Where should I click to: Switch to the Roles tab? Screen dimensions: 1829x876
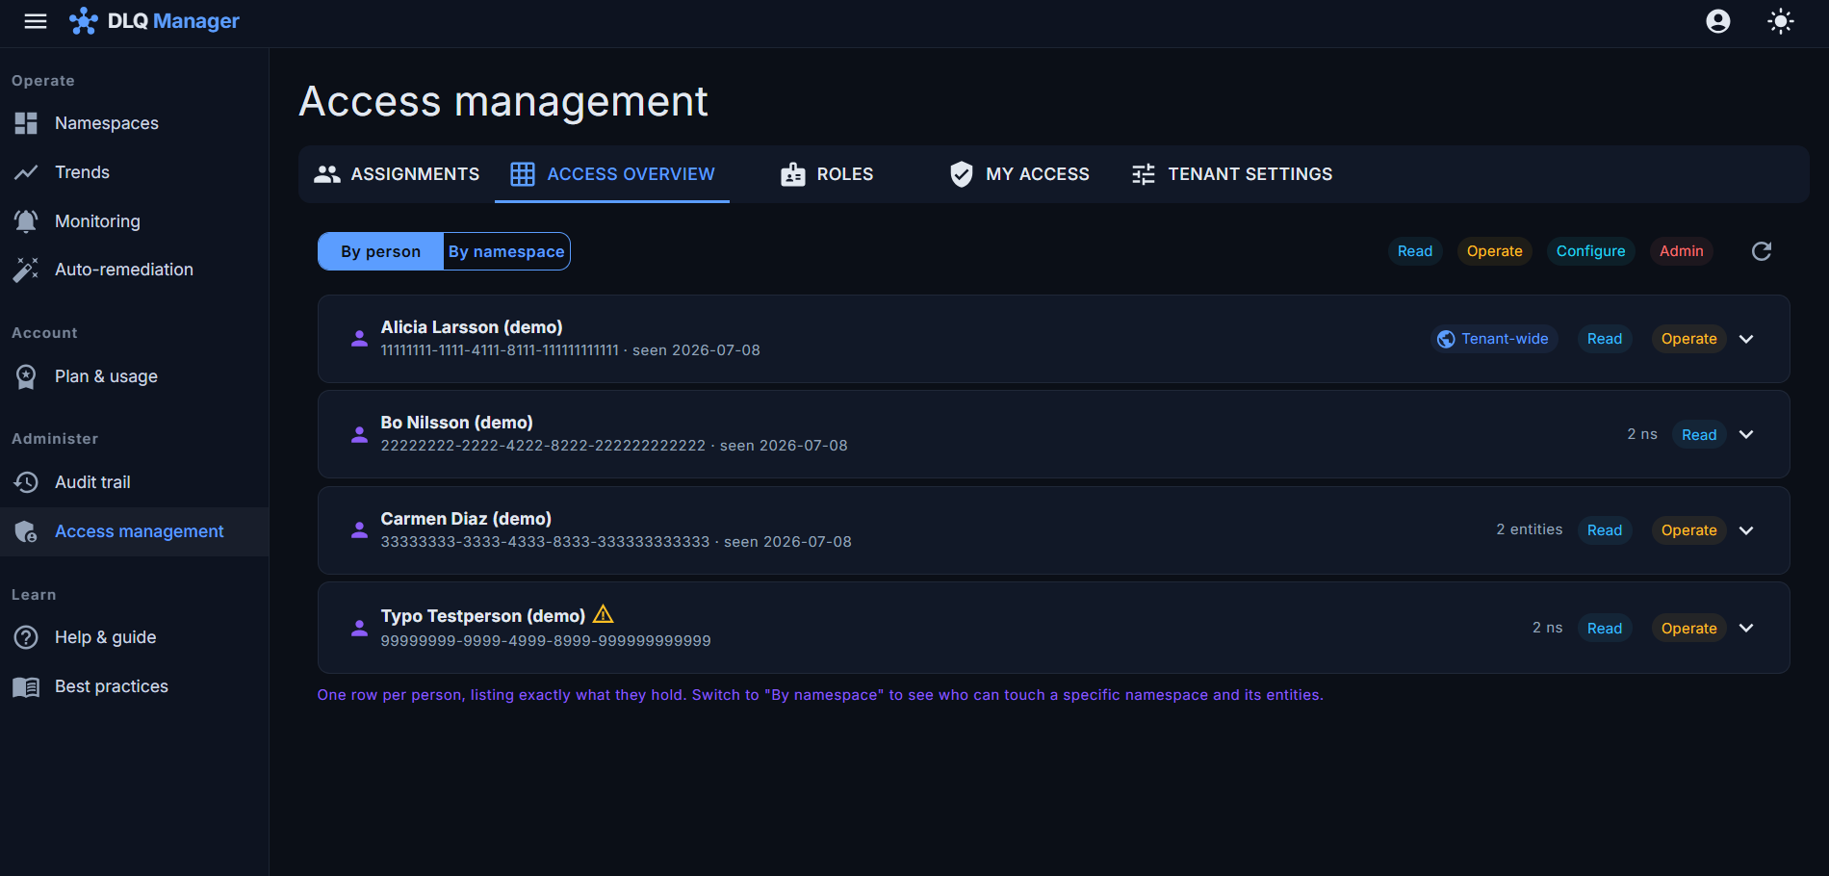click(x=827, y=174)
